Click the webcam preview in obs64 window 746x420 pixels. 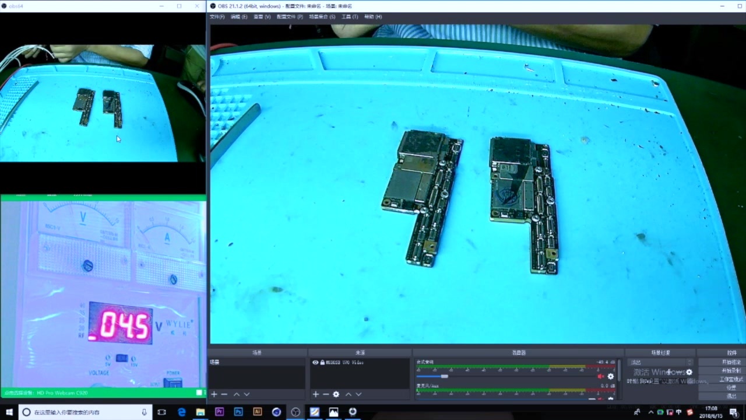(103, 103)
